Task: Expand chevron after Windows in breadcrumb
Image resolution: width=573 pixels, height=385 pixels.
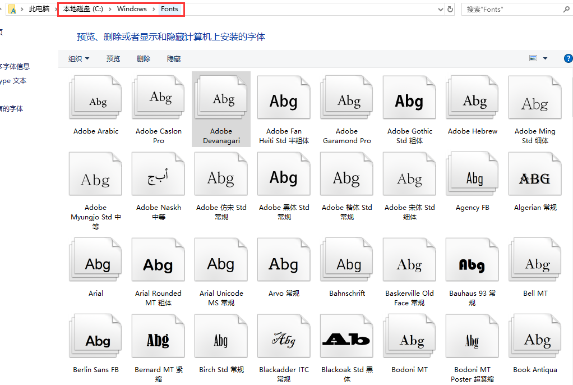Action: coord(154,9)
